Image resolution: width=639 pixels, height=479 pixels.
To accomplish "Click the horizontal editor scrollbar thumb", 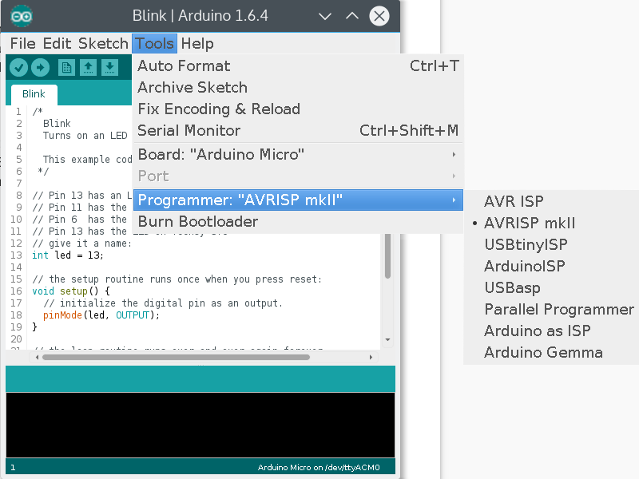I will [x=176, y=358].
